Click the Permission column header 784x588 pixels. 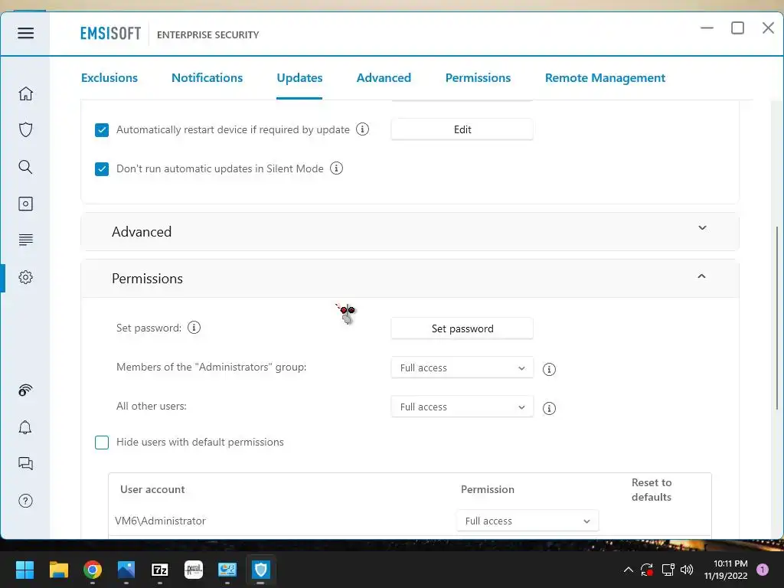[488, 489]
